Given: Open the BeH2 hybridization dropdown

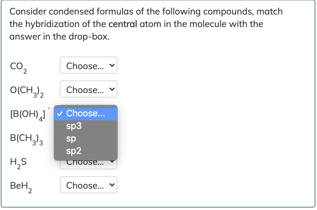Looking at the screenshot, I should point(88,185).
